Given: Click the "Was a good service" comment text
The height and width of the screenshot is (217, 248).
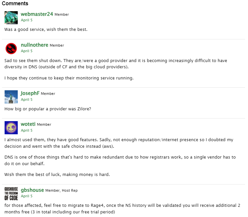Looking at the screenshot, I should pos(46,29).
